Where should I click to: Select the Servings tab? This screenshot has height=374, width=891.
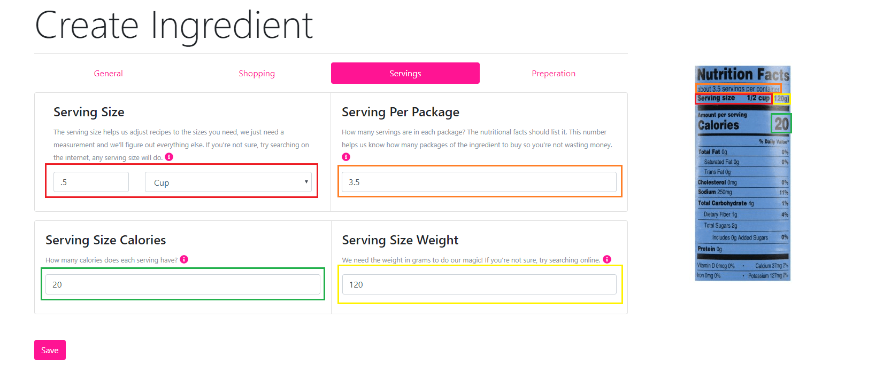[405, 74]
